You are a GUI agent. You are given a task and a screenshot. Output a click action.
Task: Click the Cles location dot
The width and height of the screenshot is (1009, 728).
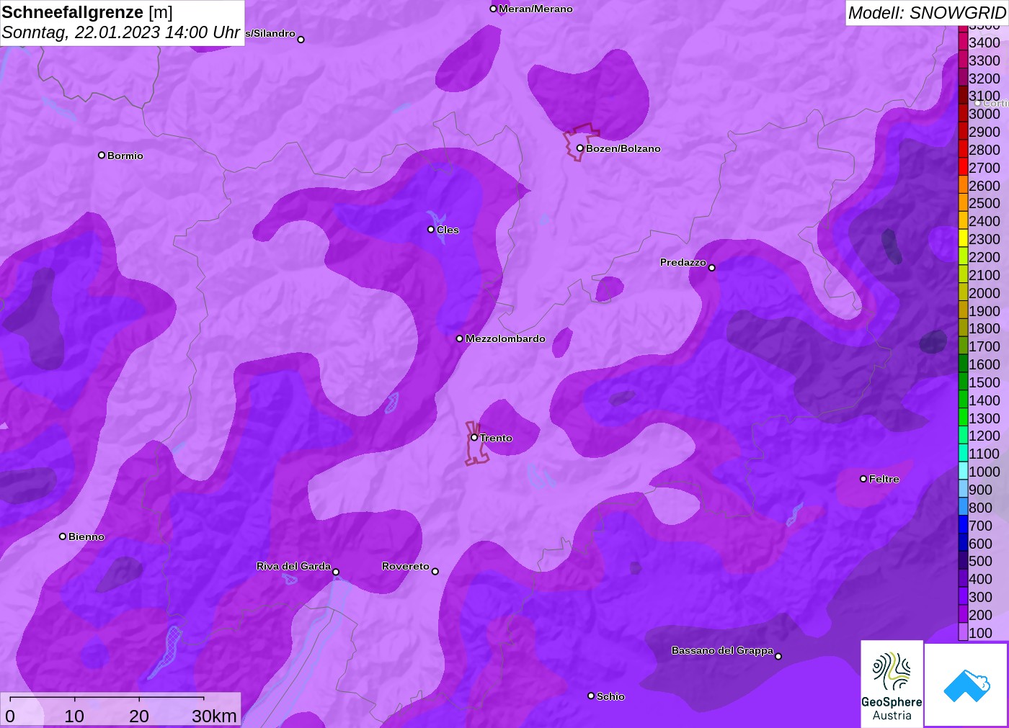click(x=431, y=230)
